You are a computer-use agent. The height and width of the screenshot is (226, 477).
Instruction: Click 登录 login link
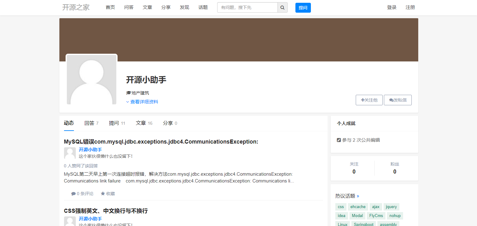tap(392, 7)
